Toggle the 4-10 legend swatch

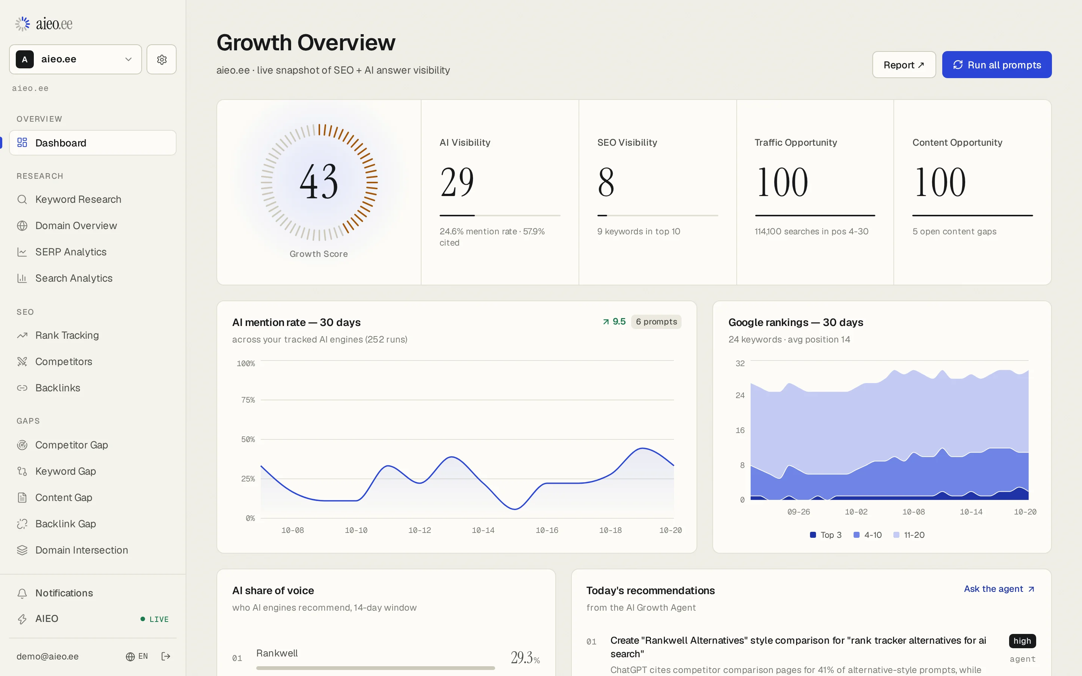click(x=856, y=535)
